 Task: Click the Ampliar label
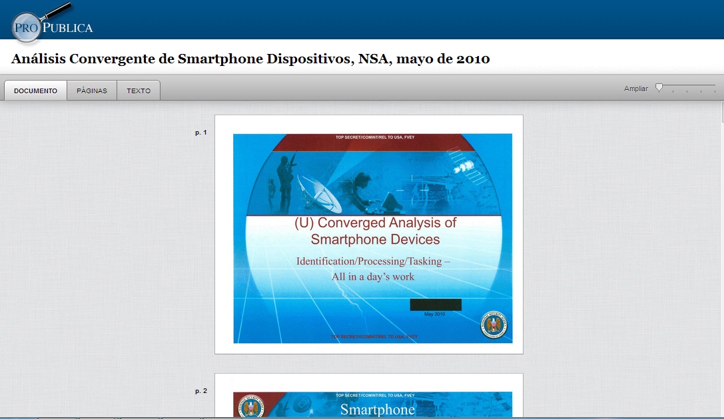(x=636, y=89)
